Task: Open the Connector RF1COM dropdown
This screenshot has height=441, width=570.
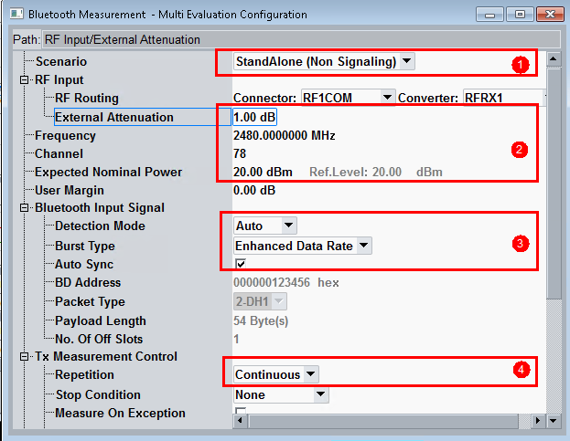Action: [x=349, y=98]
